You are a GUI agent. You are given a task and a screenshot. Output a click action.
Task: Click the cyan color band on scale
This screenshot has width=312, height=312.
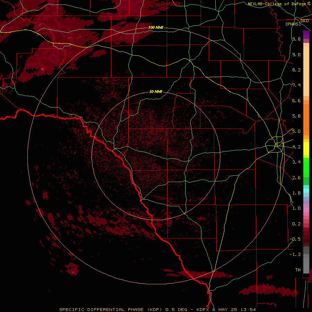(306, 191)
